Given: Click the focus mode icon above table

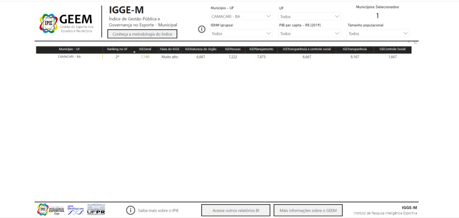Looking at the screenshot, I should coord(416,42).
